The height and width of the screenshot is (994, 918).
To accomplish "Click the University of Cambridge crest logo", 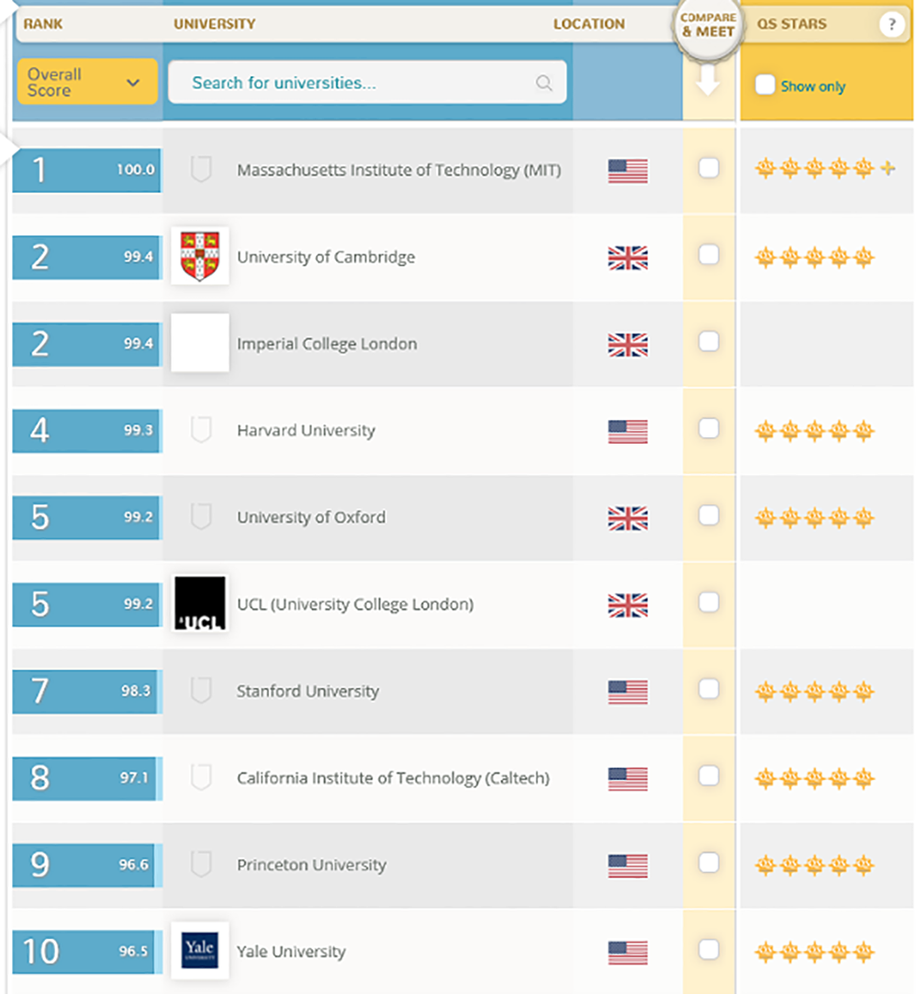I will 200,256.
